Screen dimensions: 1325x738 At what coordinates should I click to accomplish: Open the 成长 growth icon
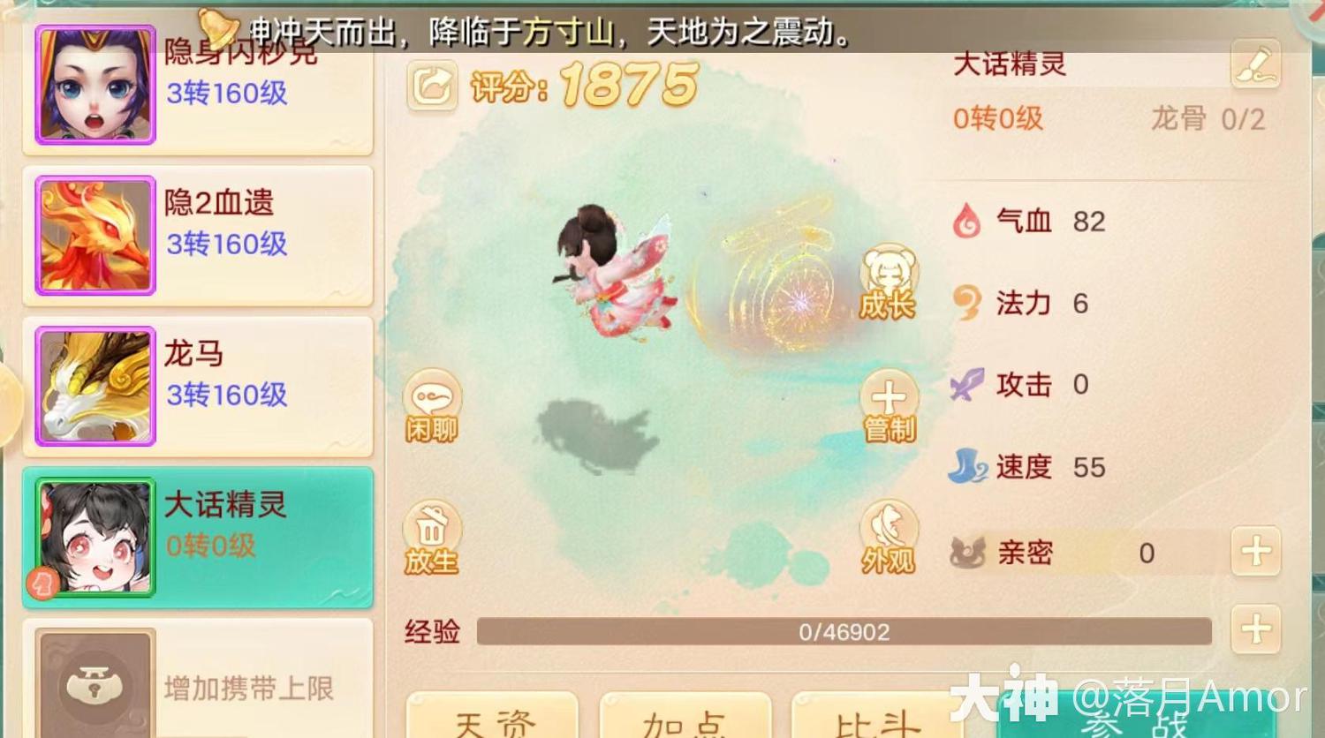coord(889,282)
